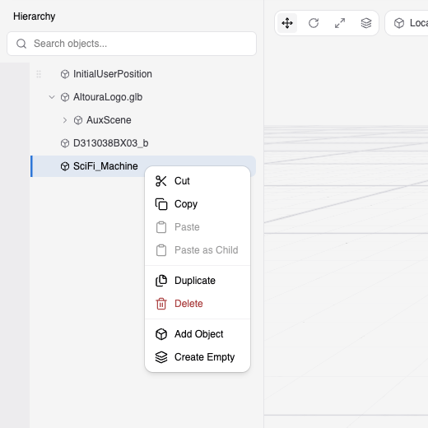This screenshot has height=428, width=428.
Task: Click the Hierarchy panel title
Action: pyautogui.click(x=35, y=16)
